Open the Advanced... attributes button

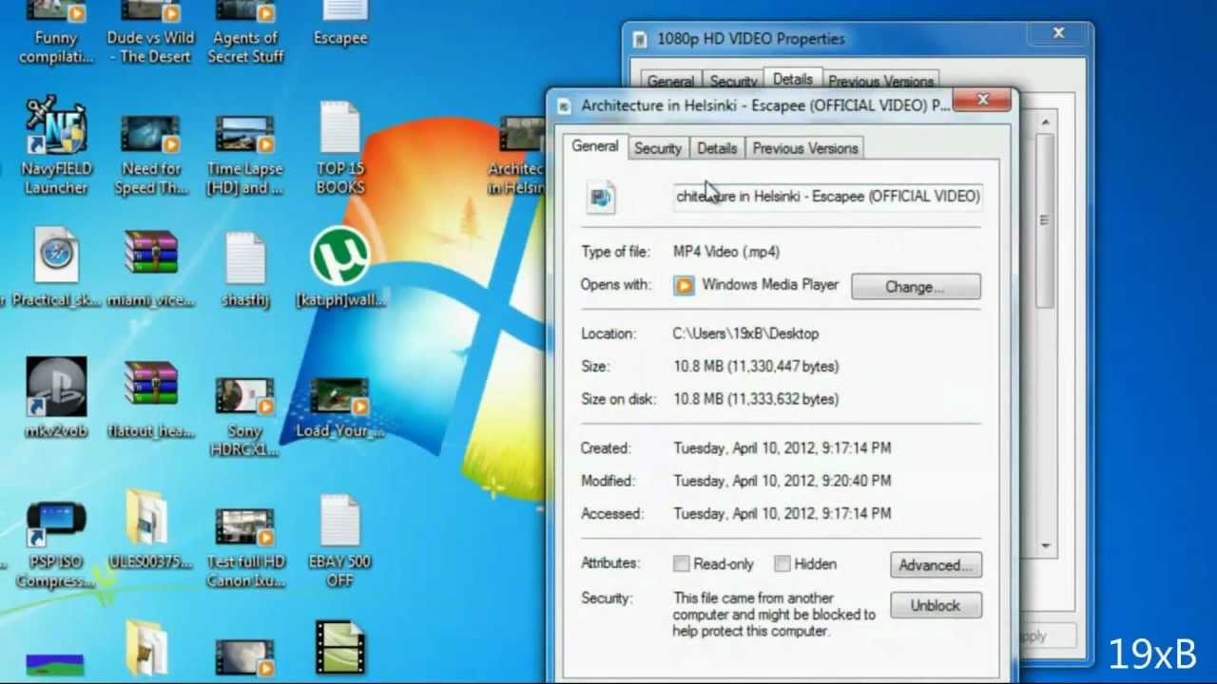click(x=936, y=565)
